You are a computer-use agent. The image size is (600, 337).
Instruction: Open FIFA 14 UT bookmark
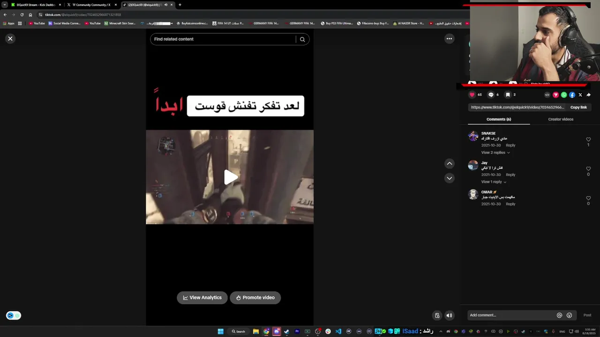point(228,23)
